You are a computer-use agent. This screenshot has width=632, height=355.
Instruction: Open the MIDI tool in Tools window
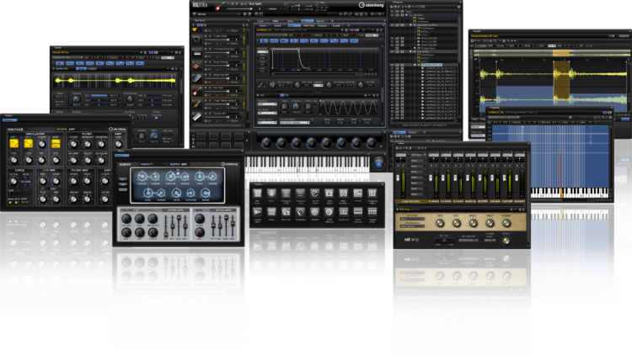[271, 194]
